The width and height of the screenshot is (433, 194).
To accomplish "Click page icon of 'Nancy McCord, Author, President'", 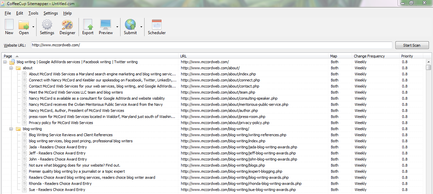I will coord(24,111).
